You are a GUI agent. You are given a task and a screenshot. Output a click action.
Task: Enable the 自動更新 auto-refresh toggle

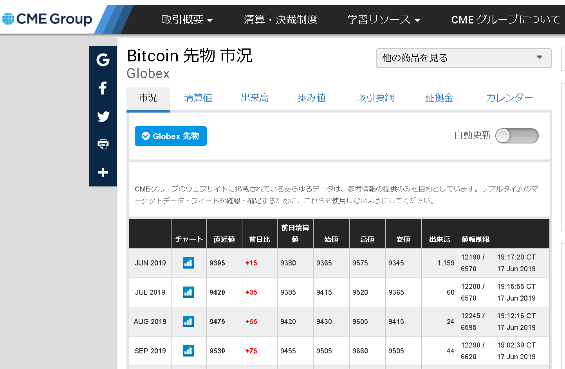(x=517, y=136)
